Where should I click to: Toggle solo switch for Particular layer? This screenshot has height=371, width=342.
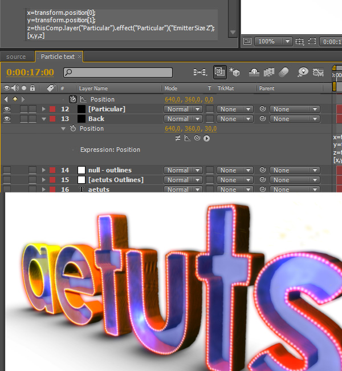point(24,109)
